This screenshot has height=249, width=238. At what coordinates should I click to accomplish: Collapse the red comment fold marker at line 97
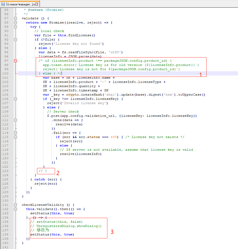point(15,61)
